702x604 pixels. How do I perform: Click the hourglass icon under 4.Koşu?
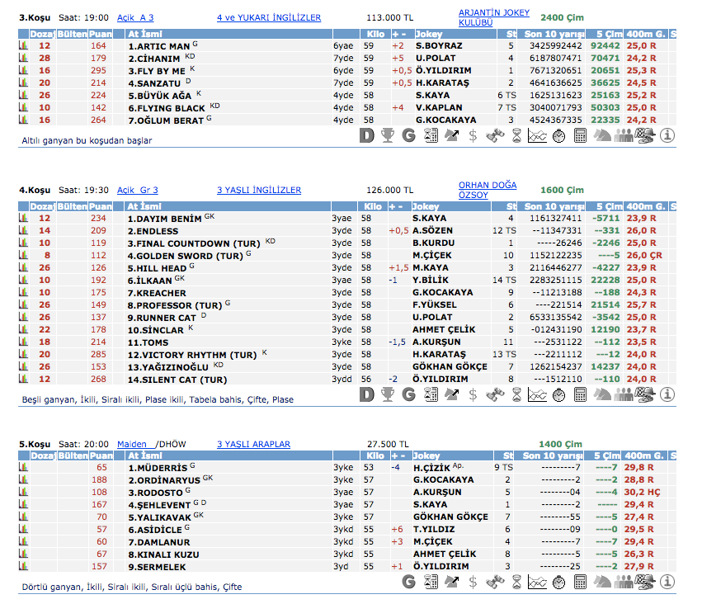[x=516, y=395]
